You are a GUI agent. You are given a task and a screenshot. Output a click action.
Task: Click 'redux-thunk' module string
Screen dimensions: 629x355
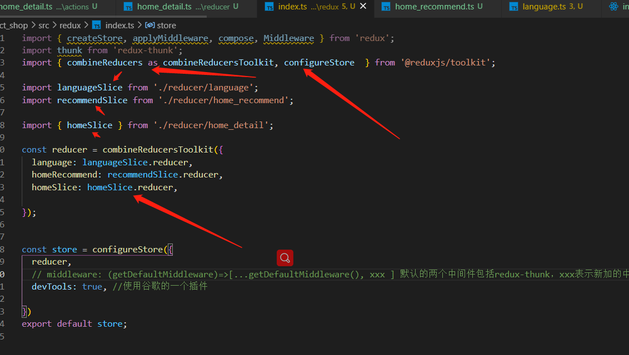pyautogui.click(x=145, y=50)
